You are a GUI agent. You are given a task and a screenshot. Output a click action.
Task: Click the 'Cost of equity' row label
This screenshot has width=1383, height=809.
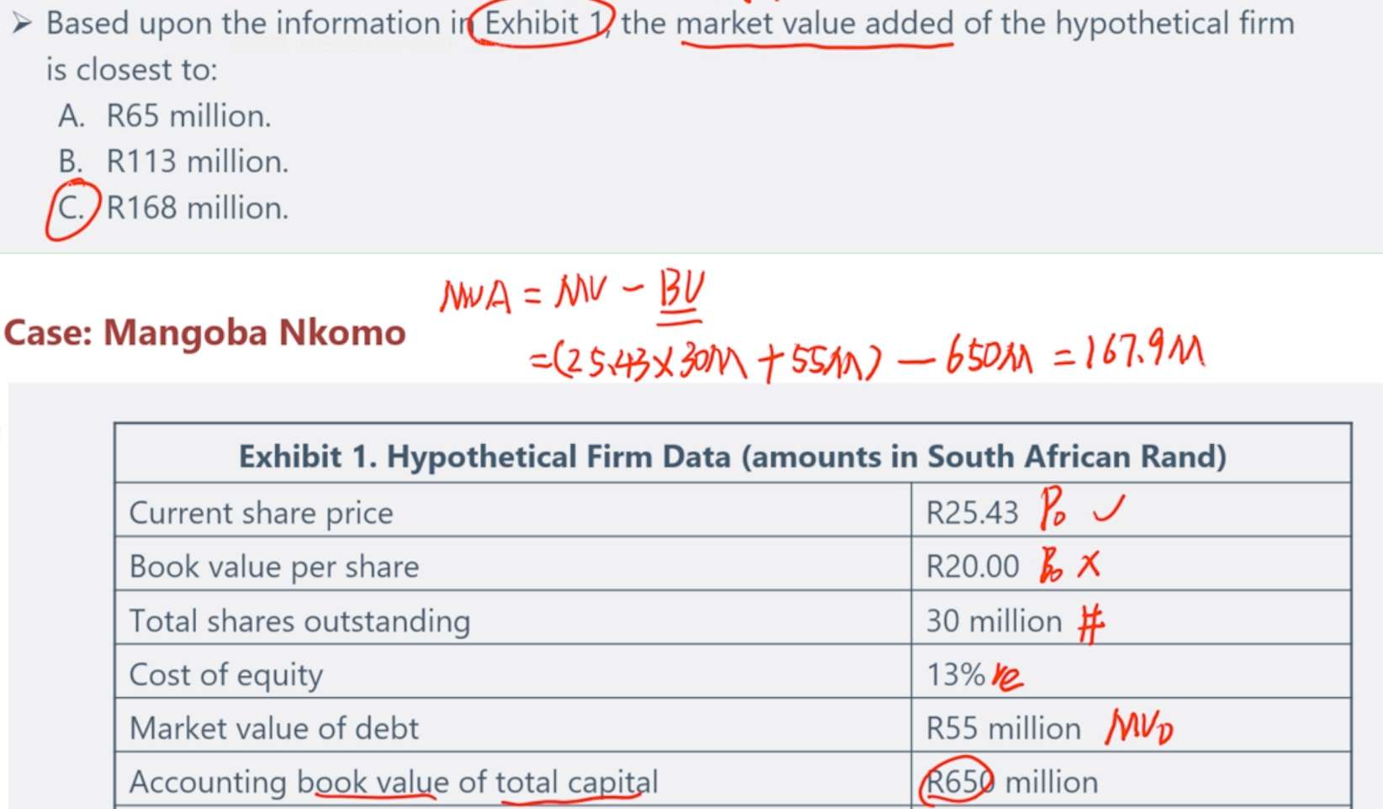(x=225, y=674)
